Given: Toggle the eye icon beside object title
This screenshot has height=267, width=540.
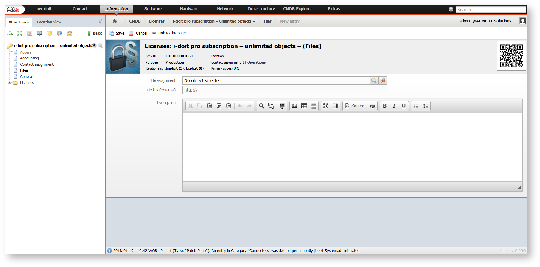Looking at the screenshot, I should 94,45.
